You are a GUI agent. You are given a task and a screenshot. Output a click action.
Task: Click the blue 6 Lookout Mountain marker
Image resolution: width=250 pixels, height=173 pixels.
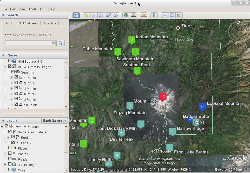[x=202, y=106]
